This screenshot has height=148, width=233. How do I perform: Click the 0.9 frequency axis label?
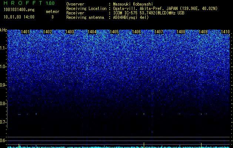point(3,85)
